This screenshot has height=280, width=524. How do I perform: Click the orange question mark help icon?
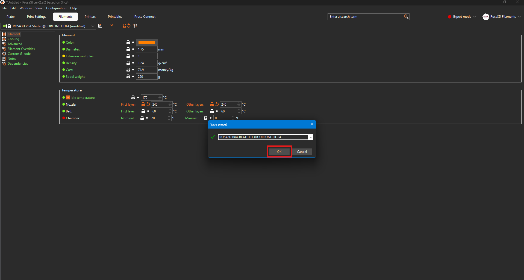(x=111, y=26)
